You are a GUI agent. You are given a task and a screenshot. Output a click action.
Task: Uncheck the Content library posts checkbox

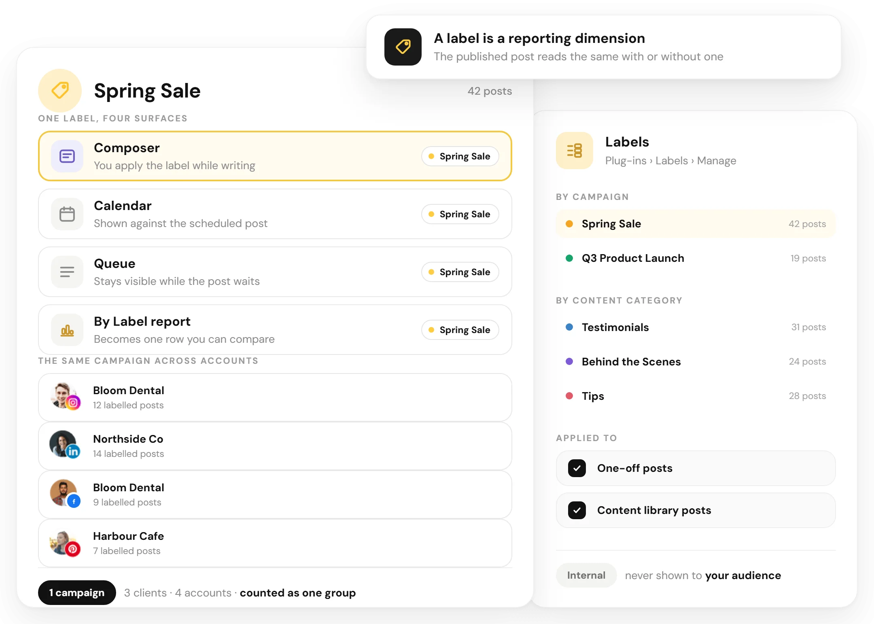tap(577, 510)
